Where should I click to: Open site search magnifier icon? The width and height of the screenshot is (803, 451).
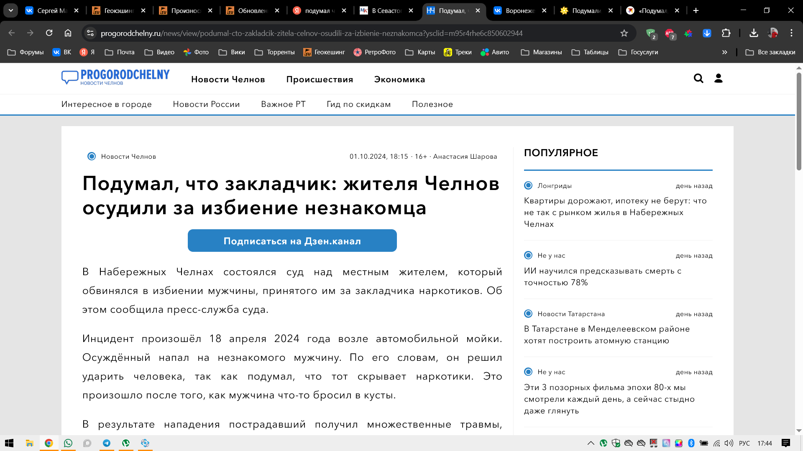tap(698, 79)
